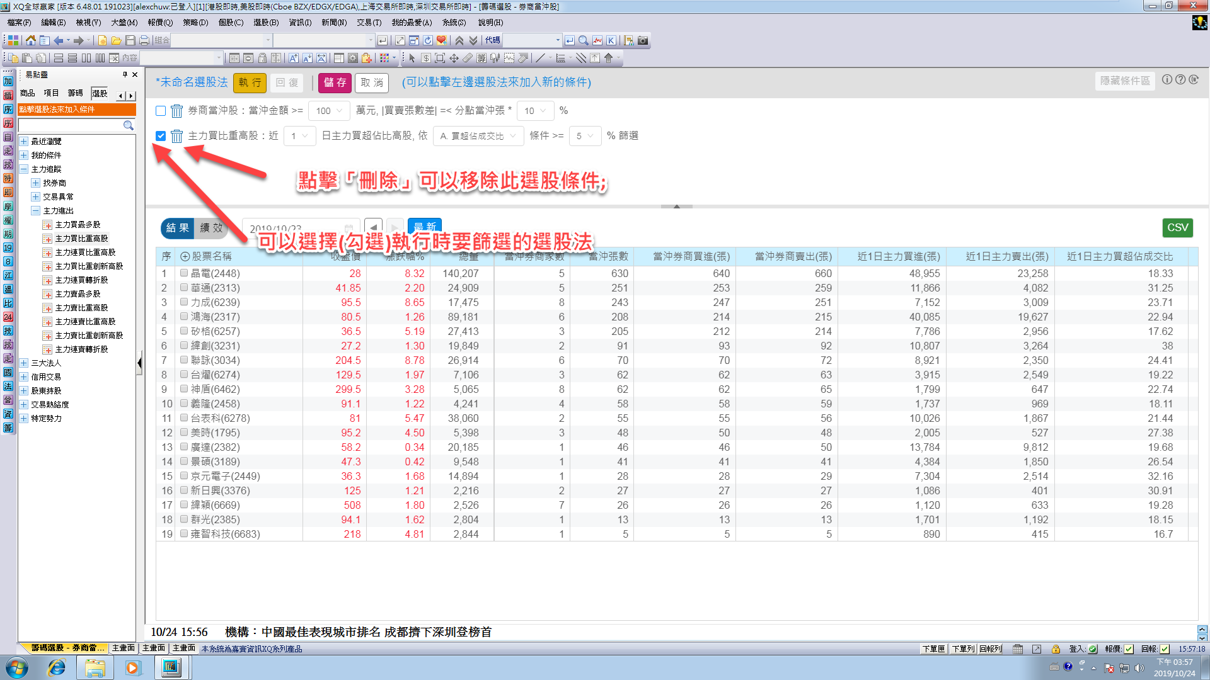Open Internet Explorer from the taskbar
The width and height of the screenshot is (1210, 680).
(57, 667)
